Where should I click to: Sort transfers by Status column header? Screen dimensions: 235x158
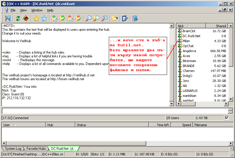(112, 125)
